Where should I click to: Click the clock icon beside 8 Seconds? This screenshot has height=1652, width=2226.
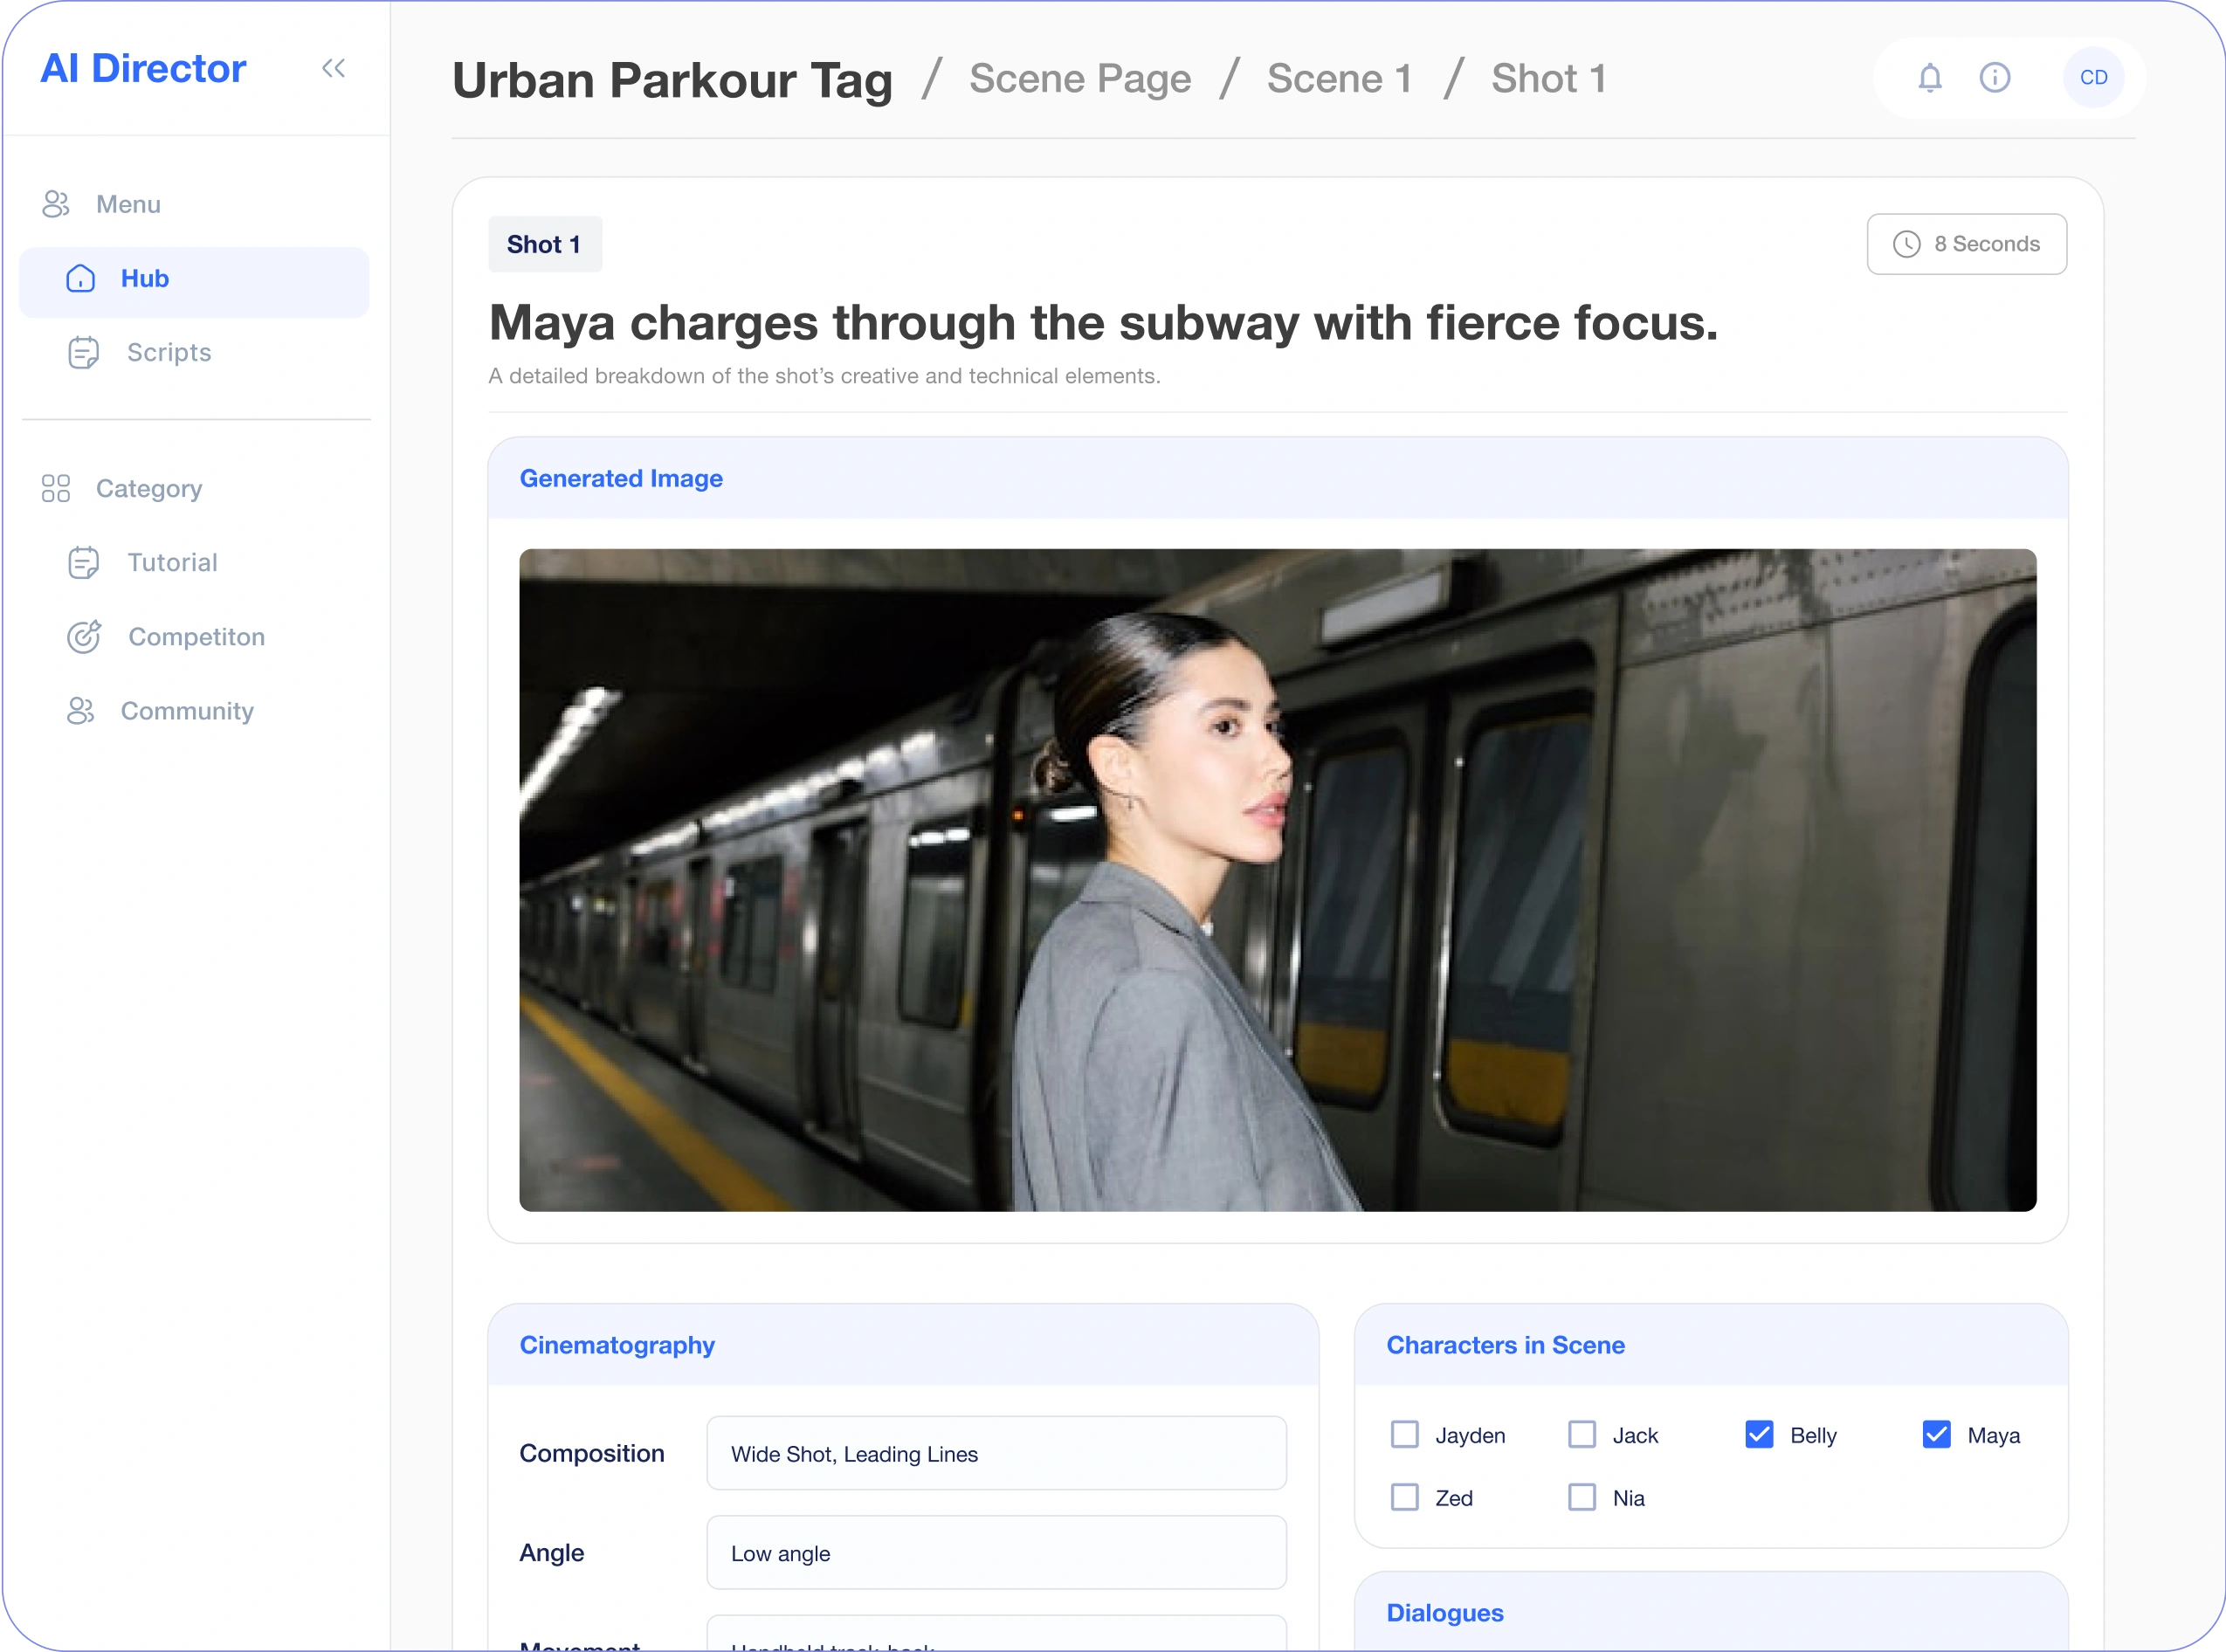(1906, 244)
